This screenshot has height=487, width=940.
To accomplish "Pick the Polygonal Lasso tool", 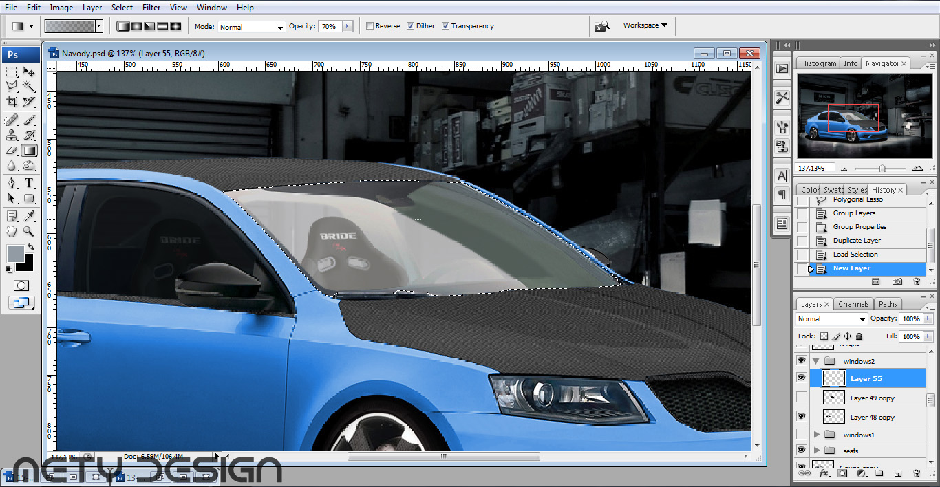I will point(12,87).
